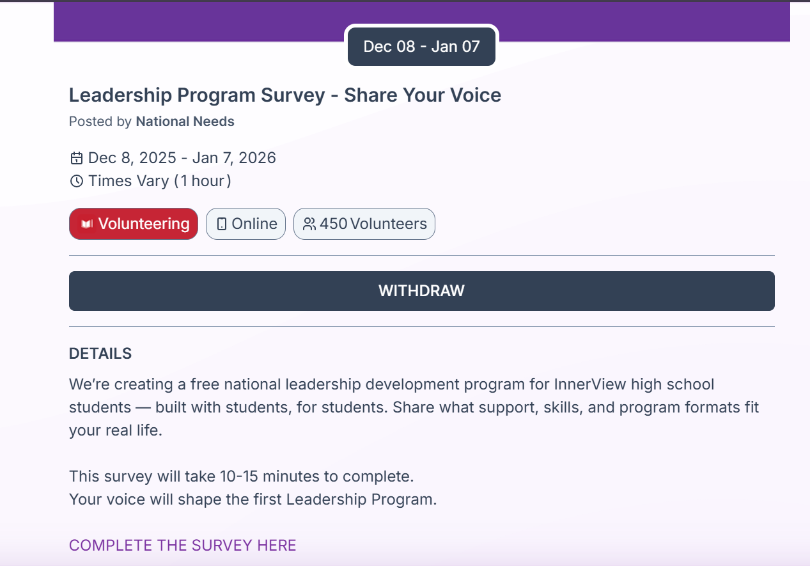Click the Dec 8, 2025 - Jan 7, 2026 text
The height and width of the screenshot is (566, 810).
182,158
